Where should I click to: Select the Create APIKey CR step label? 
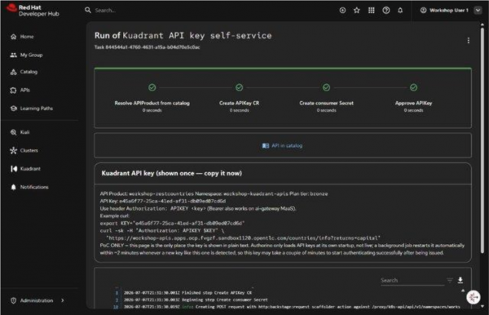239,103
